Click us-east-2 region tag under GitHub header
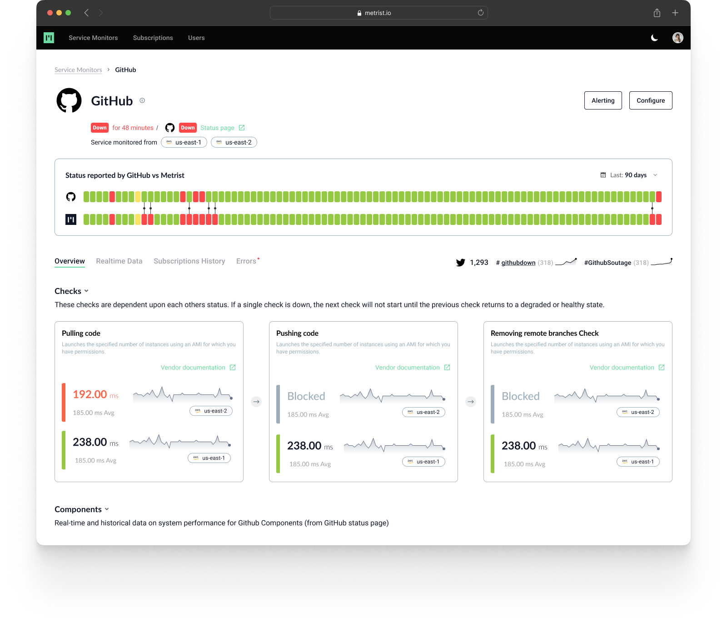 [x=234, y=142]
